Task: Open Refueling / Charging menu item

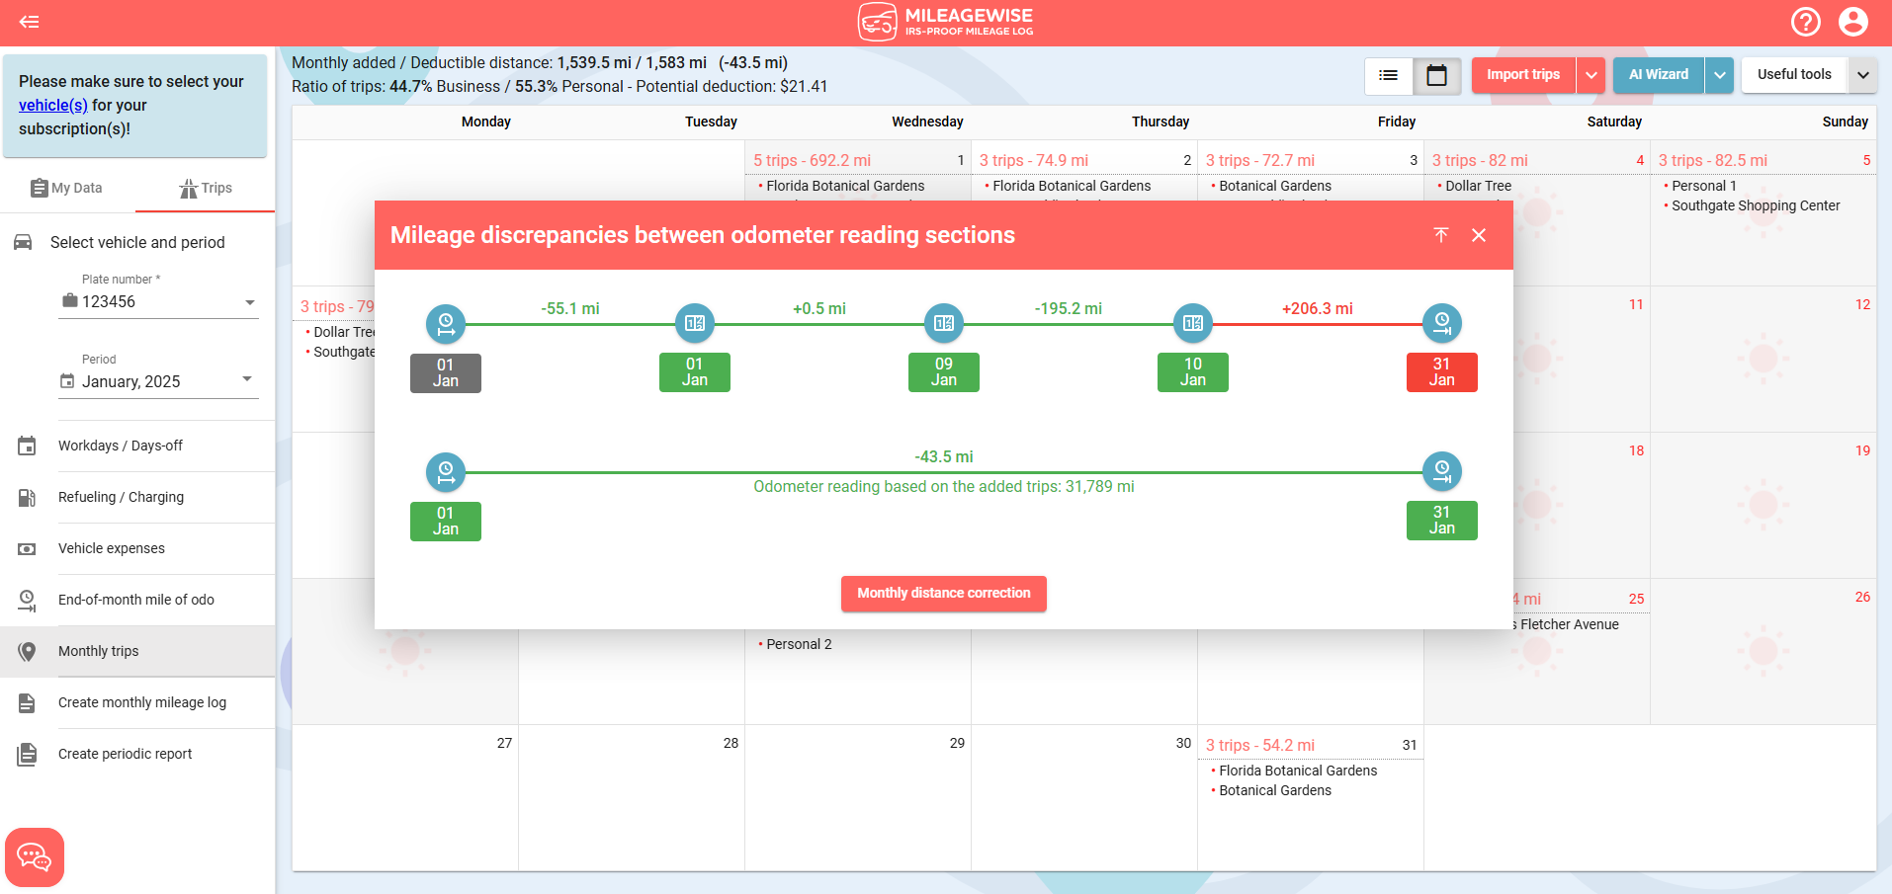Action: [121, 497]
